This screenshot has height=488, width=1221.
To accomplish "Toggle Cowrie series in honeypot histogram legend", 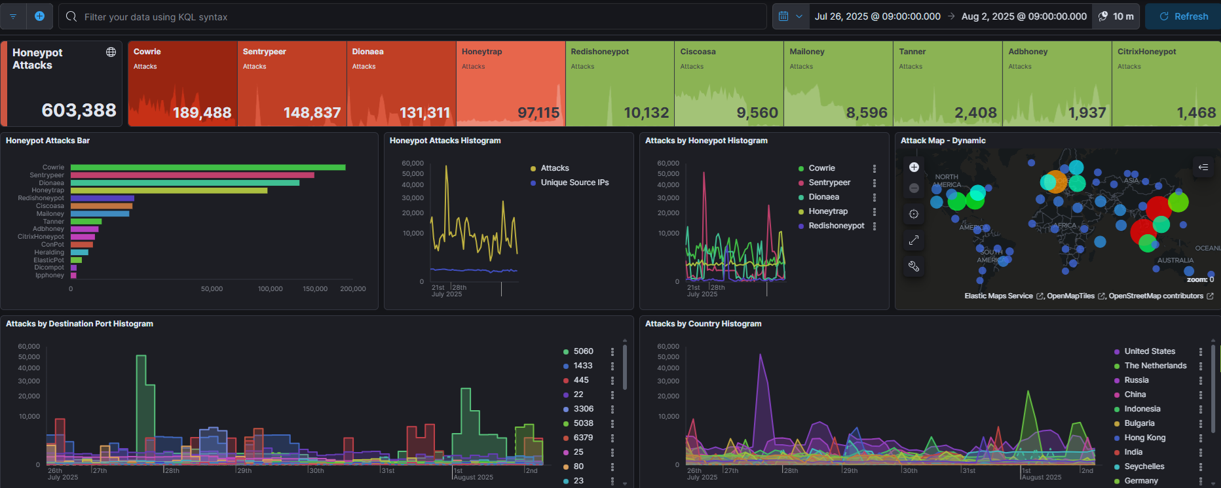I will tap(821, 168).
